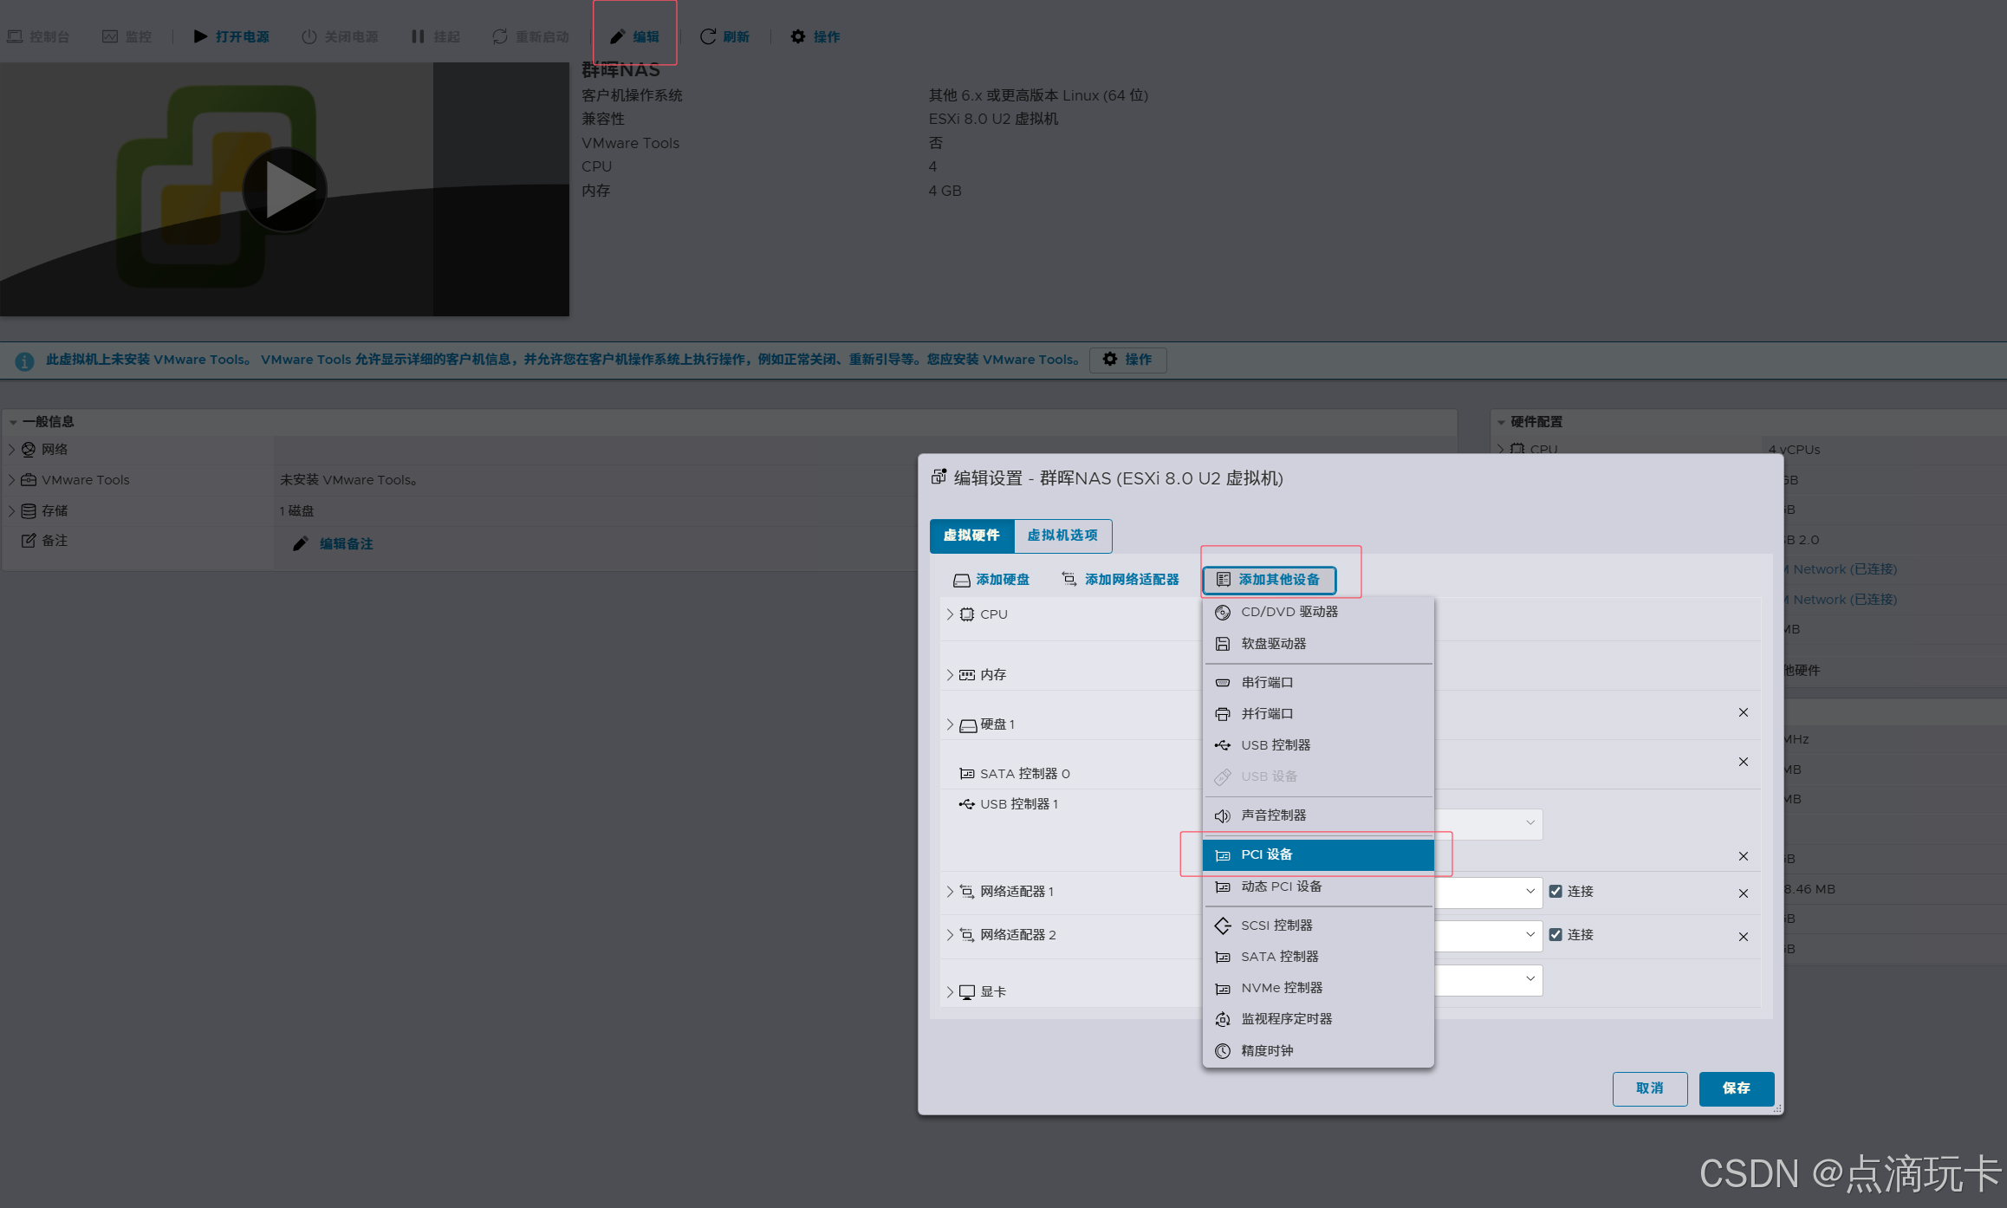The height and width of the screenshot is (1208, 2007).
Task: Click the Save button
Action: [1736, 1088]
